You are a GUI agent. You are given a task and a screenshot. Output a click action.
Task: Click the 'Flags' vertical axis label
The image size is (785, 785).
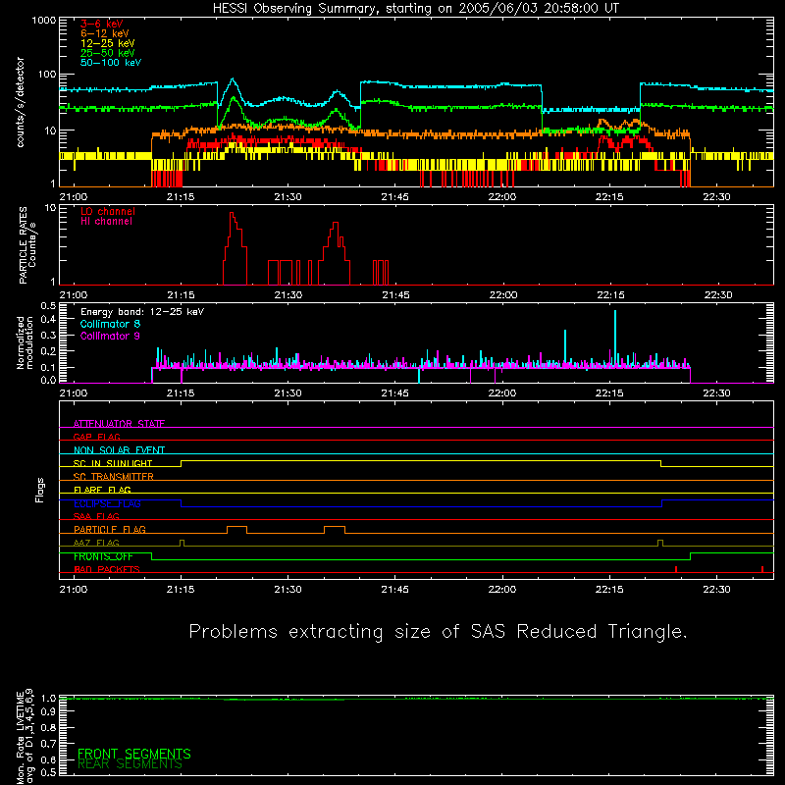click(40, 490)
